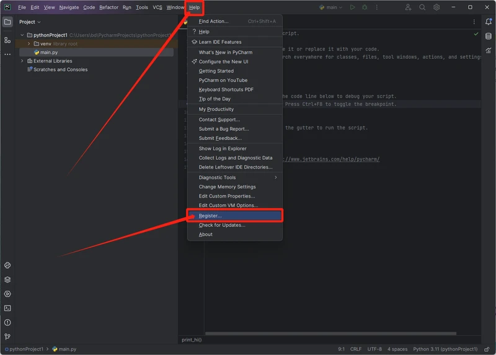496x355 pixels.
Task: Open the Git tool window icon
Action: point(7,336)
